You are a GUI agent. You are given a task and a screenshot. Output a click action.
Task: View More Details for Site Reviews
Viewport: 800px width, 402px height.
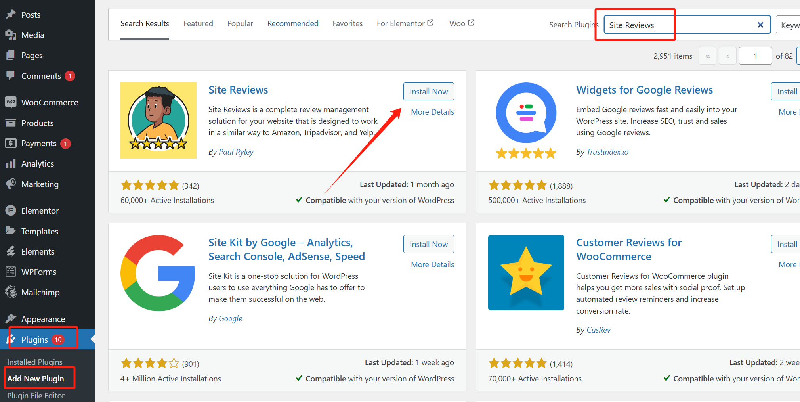[432, 112]
